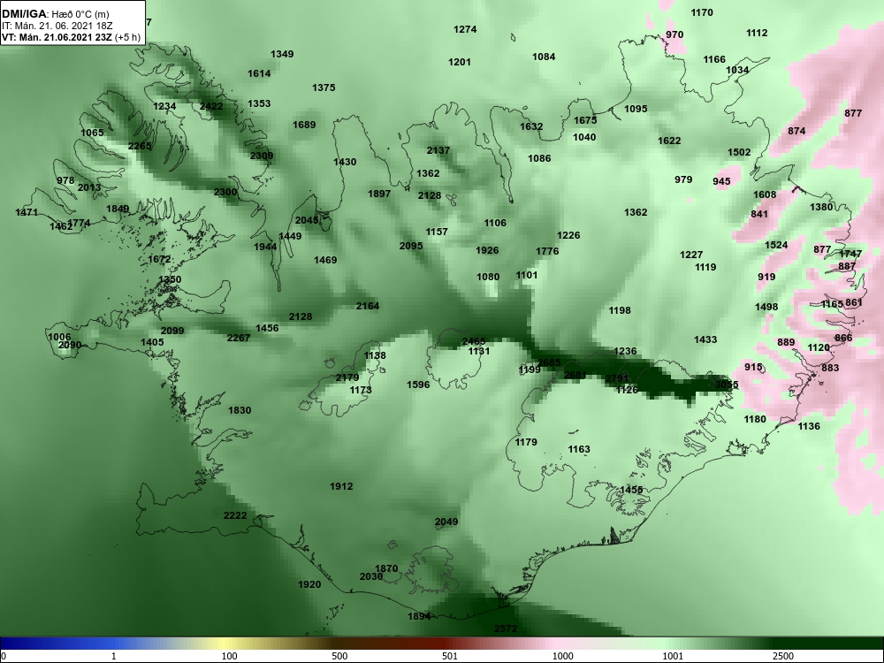Click the map value 1201
884x663 pixels.
coord(460,62)
